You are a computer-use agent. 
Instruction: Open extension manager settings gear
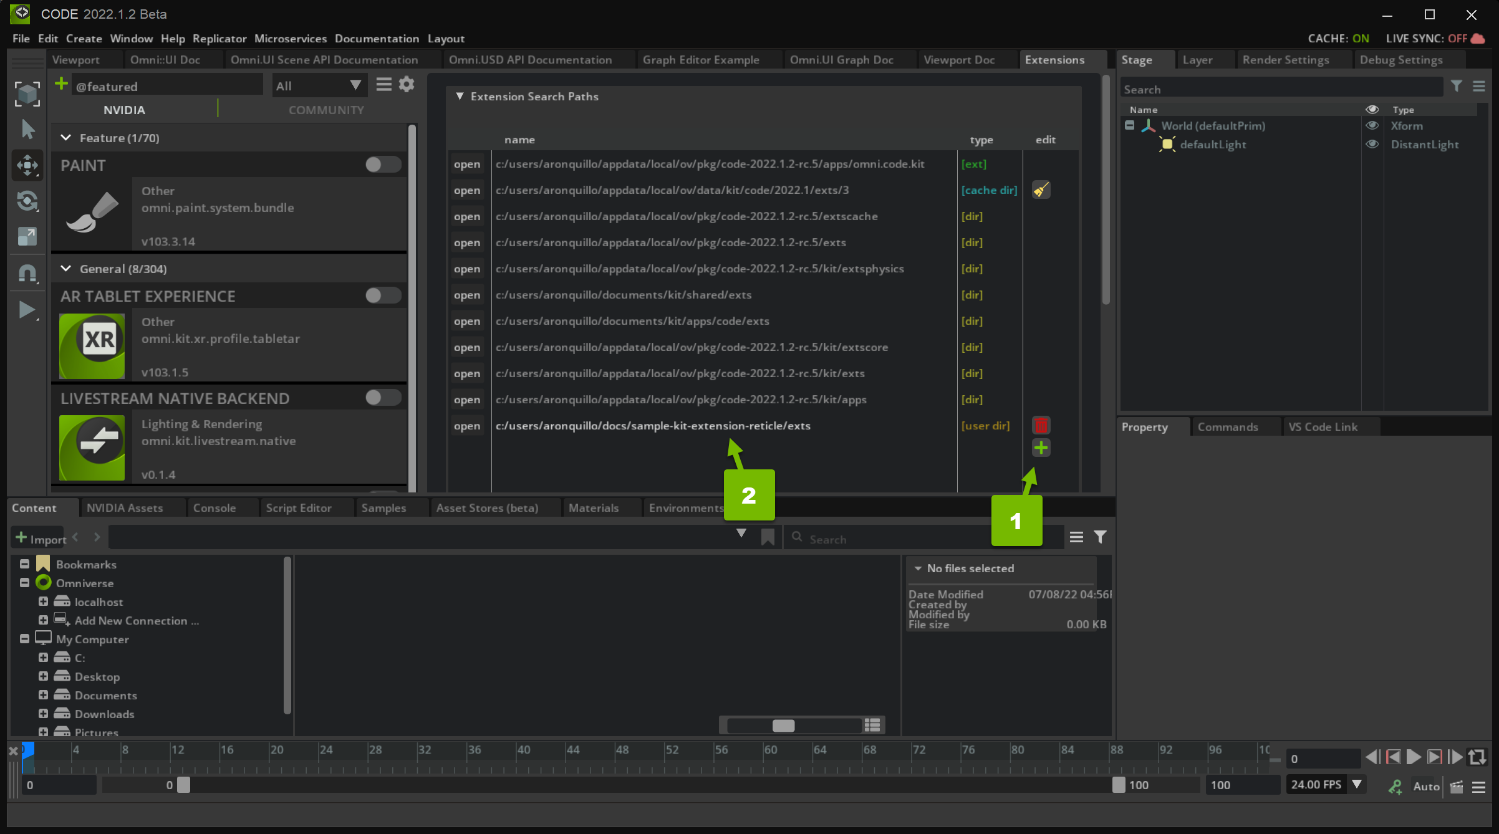click(x=407, y=84)
